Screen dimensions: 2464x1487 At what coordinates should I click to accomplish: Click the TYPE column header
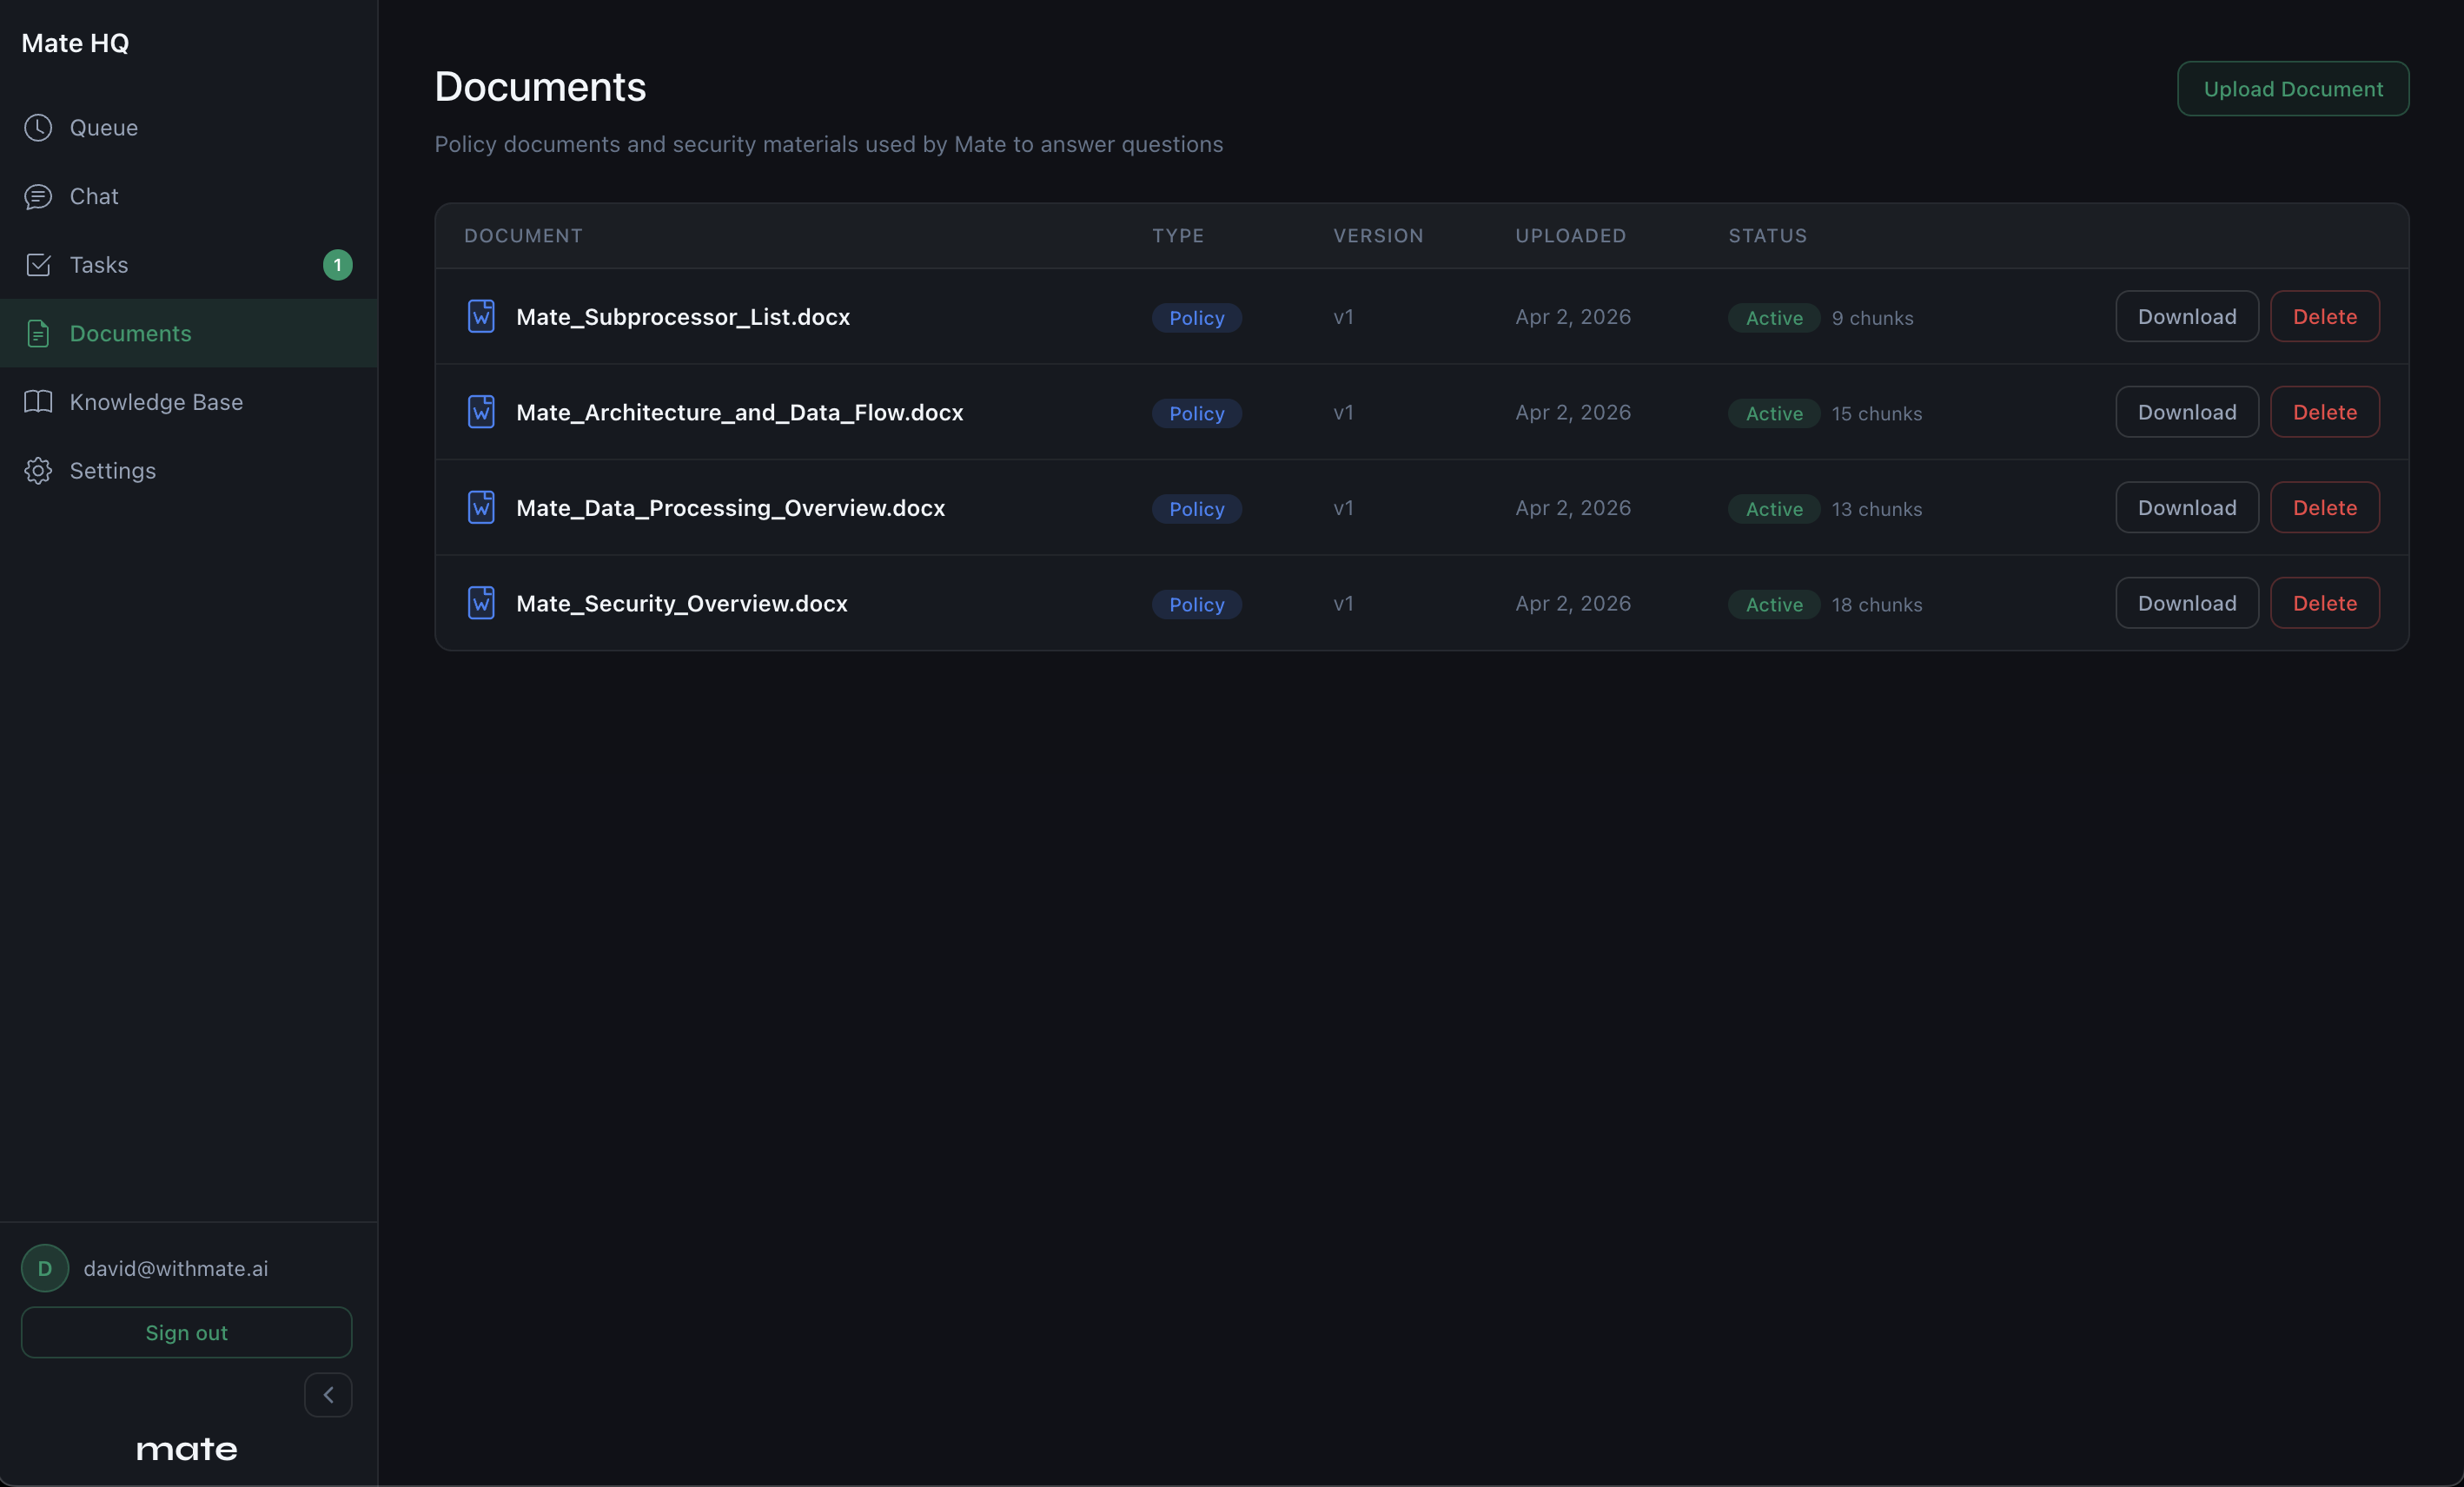(1178, 236)
